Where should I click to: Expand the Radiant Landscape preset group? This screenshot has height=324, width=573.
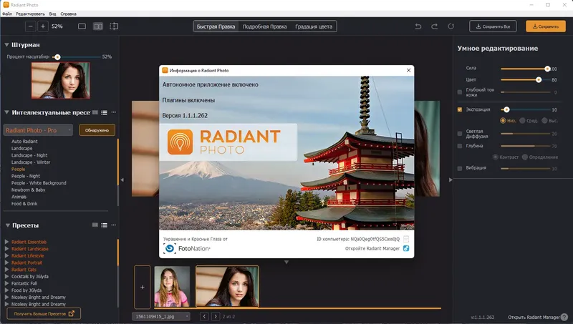click(x=6, y=249)
